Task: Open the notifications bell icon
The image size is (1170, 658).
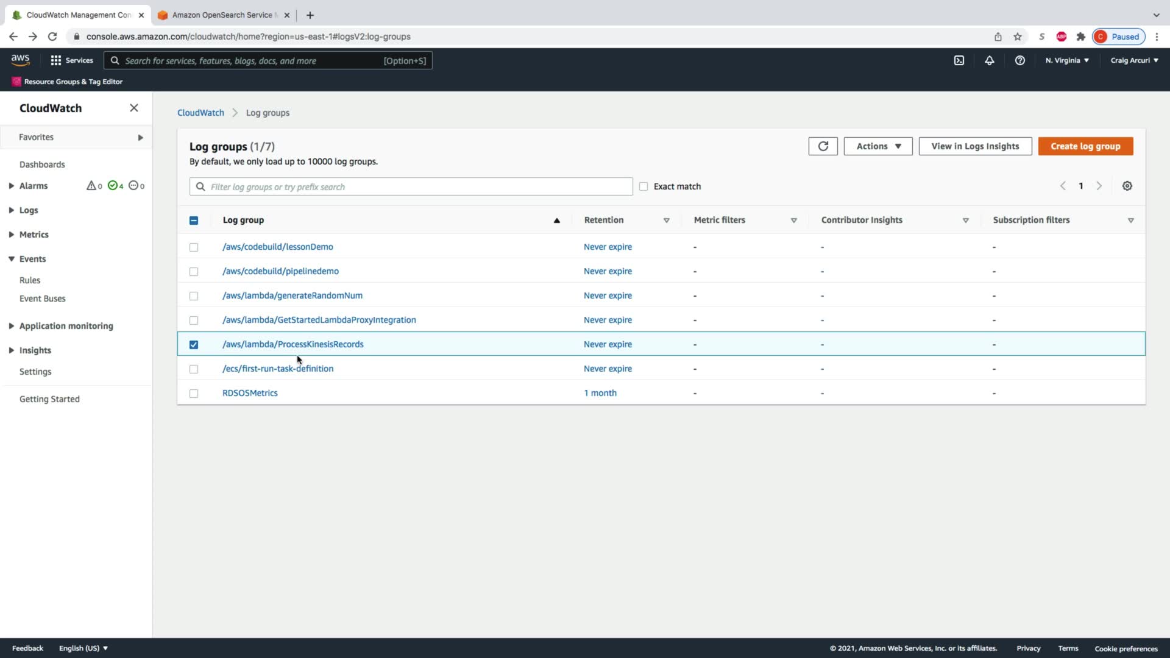Action: [x=989, y=60]
